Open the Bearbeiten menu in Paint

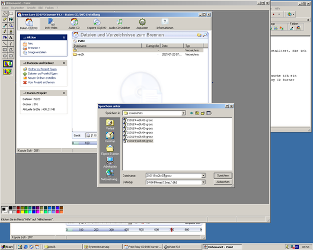click(18, 8)
